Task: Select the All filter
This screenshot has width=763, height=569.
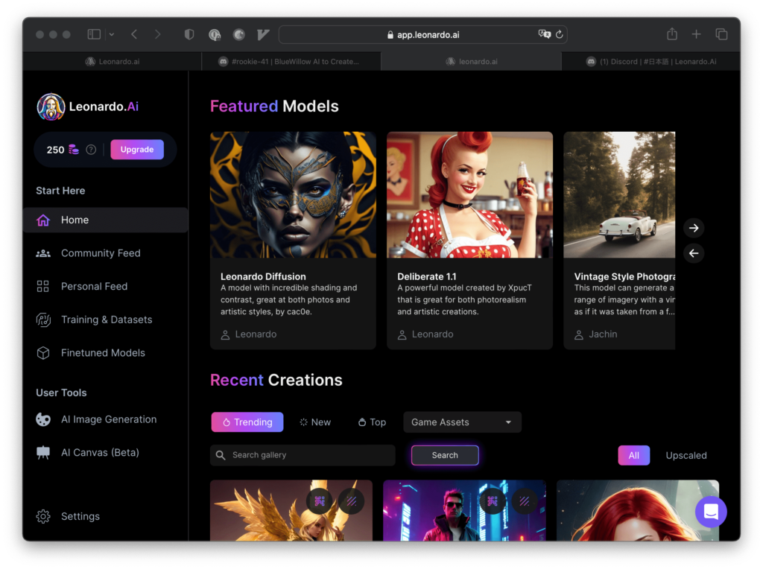Action: click(x=633, y=455)
